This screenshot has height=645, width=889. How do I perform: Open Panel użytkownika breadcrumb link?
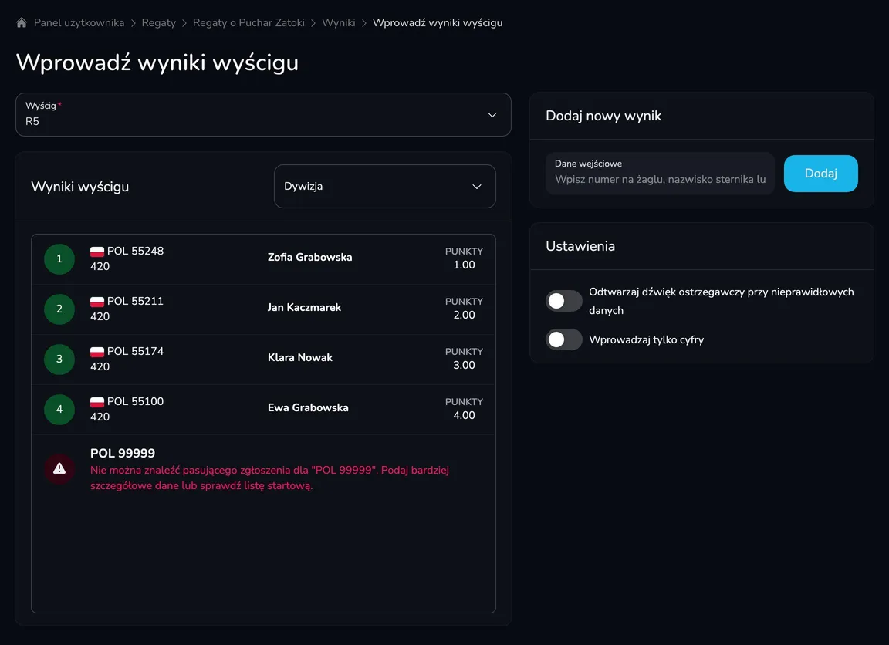click(79, 22)
